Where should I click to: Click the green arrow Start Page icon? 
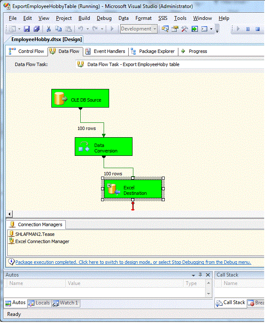pyautogui.click(x=195, y=29)
